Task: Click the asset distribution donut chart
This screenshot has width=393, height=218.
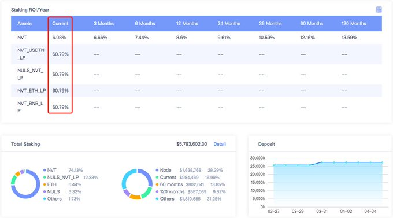Action: 25,184
